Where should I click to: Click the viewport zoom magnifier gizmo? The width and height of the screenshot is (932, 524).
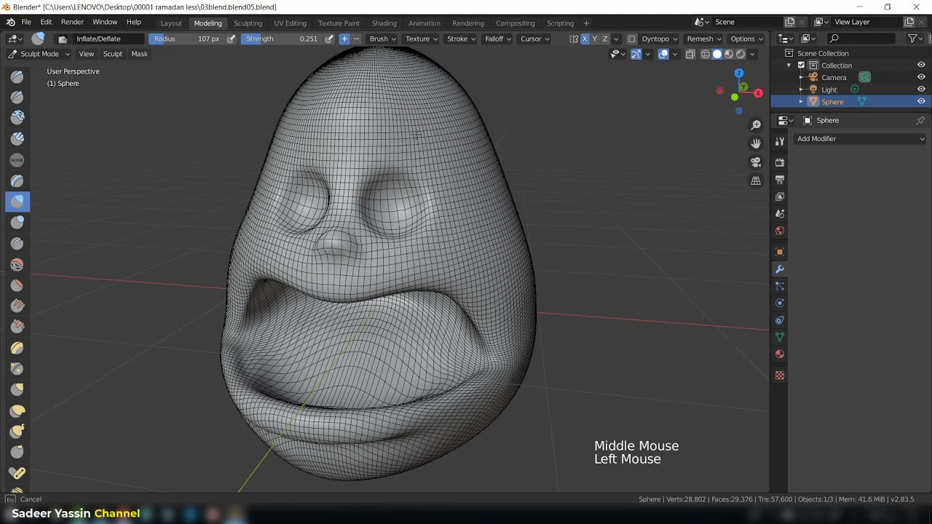pos(756,125)
